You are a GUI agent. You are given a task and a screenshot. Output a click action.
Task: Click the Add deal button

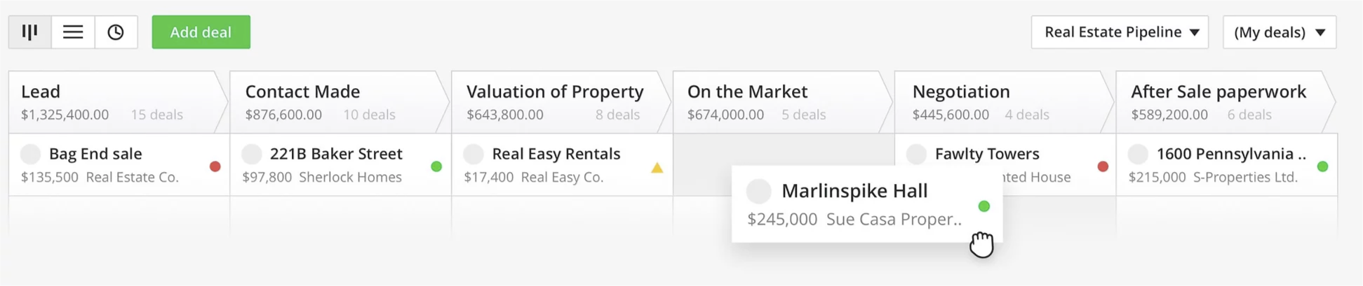201,32
